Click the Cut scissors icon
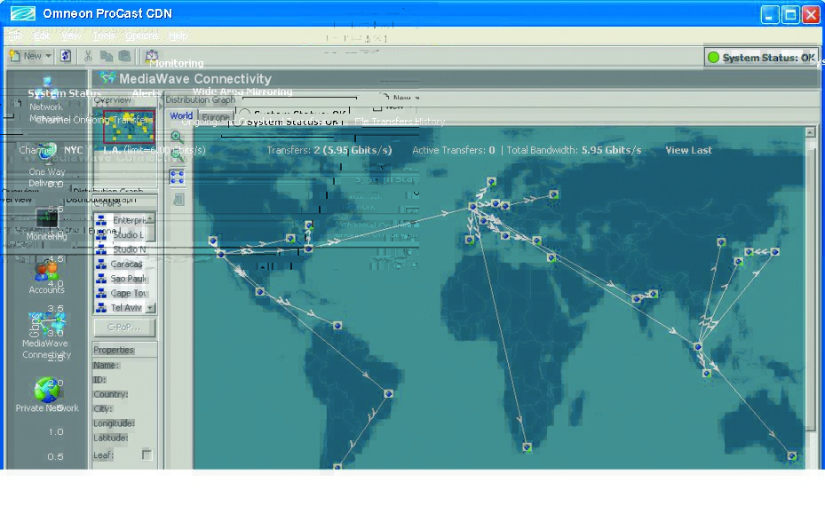825x529 pixels. (88, 56)
